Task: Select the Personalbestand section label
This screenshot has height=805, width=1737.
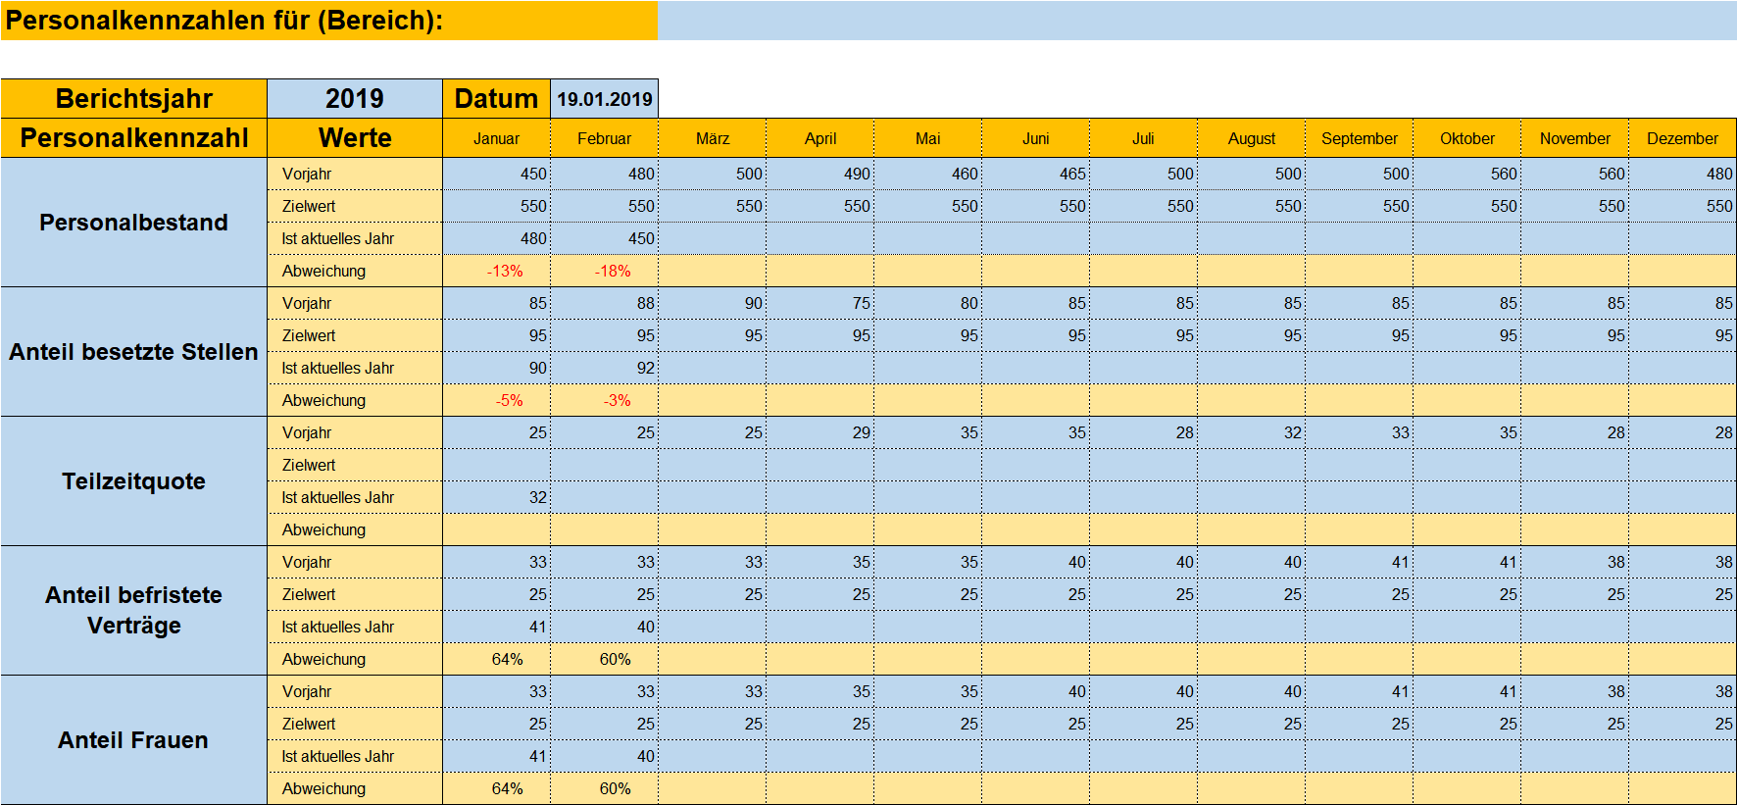Action: tap(133, 223)
